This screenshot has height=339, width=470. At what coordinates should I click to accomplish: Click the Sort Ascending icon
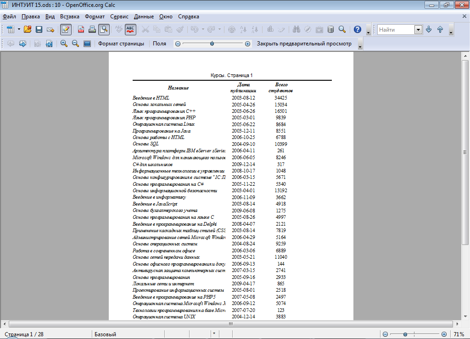click(243, 29)
